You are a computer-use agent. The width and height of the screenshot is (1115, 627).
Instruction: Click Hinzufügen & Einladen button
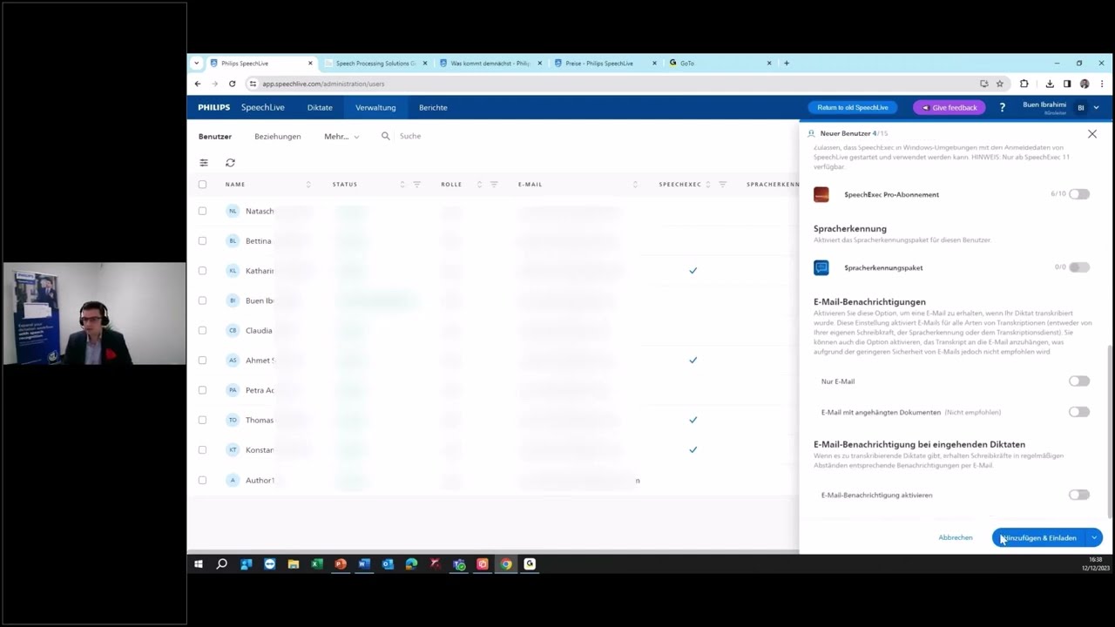(x=1039, y=538)
